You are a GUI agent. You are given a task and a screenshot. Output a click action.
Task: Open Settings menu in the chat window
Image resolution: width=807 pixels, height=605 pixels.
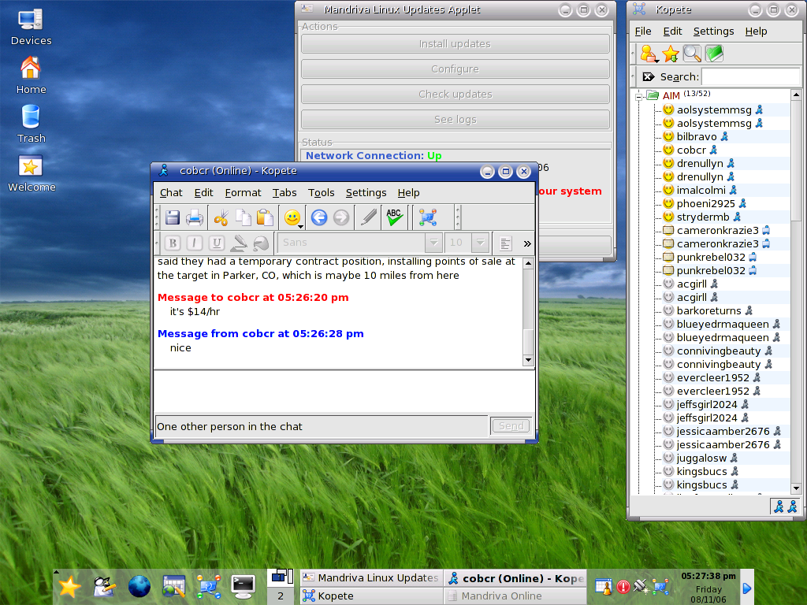(x=366, y=192)
